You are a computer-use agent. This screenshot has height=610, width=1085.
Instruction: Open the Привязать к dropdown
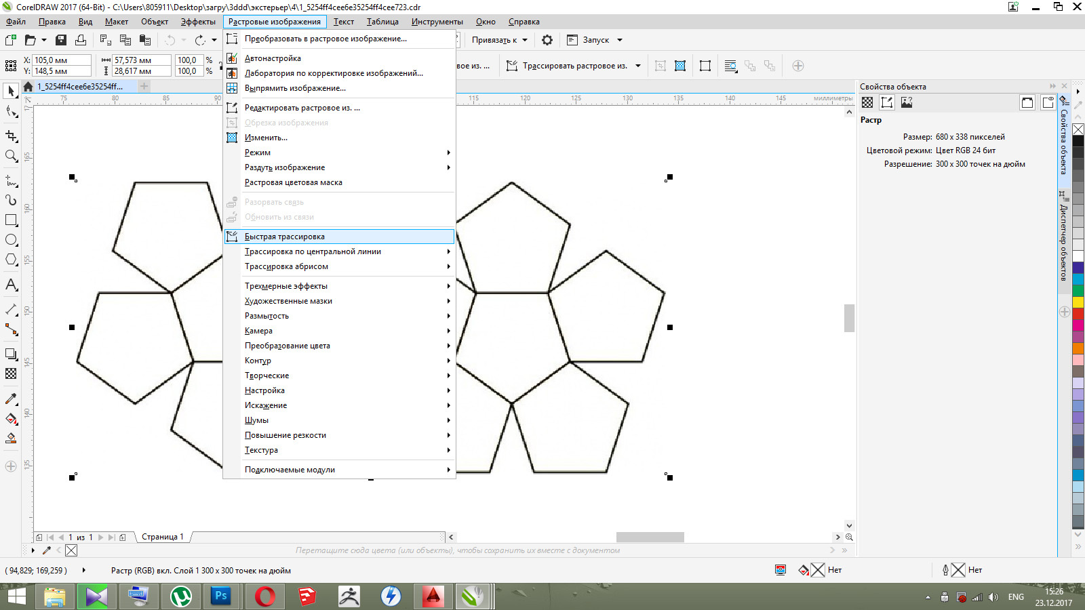(500, 40)
